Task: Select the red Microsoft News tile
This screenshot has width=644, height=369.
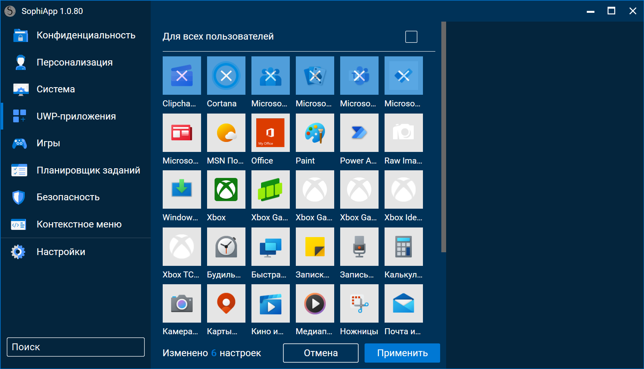Action: (182, 133)
